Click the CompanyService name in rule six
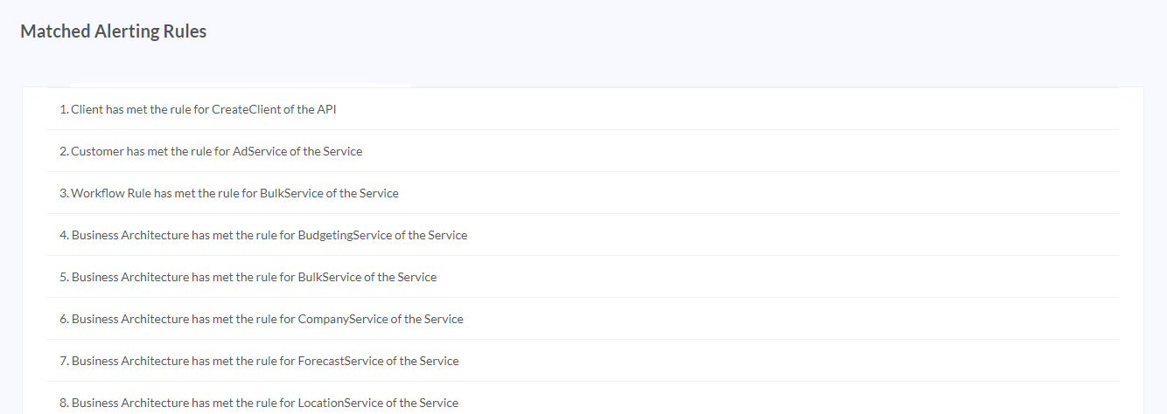This screenshot has height=414, width=1167. click(x=343, y=319)
